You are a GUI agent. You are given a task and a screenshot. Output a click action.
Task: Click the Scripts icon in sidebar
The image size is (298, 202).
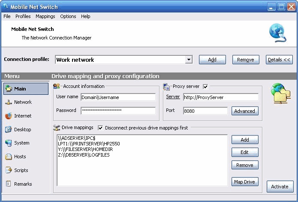pyautogui.click(x=9, y=170)
